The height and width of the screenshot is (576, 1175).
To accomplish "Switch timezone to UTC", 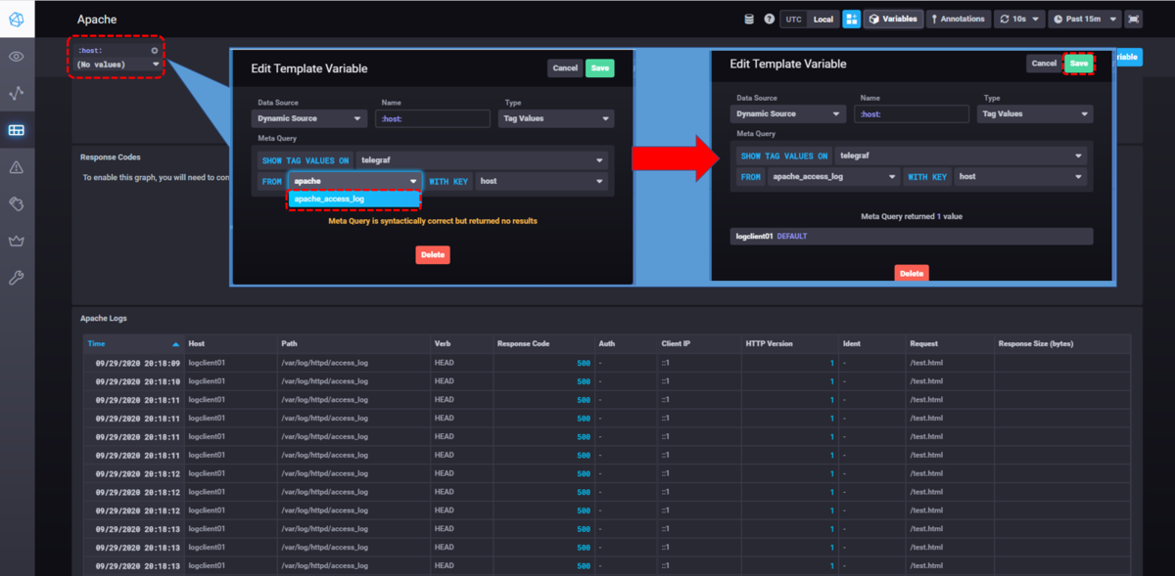I will point(794,19).
